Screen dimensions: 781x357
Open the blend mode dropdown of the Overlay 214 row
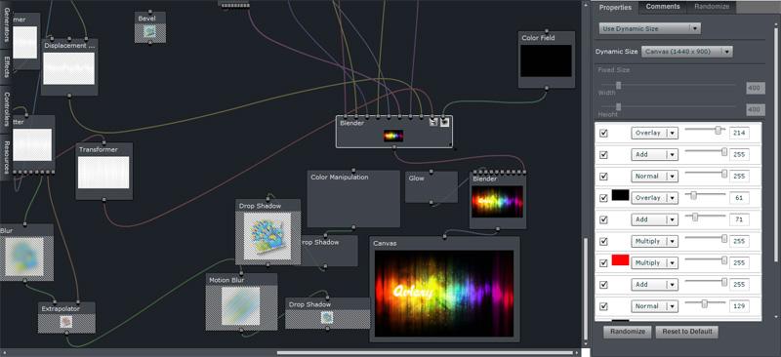point(654,133)
